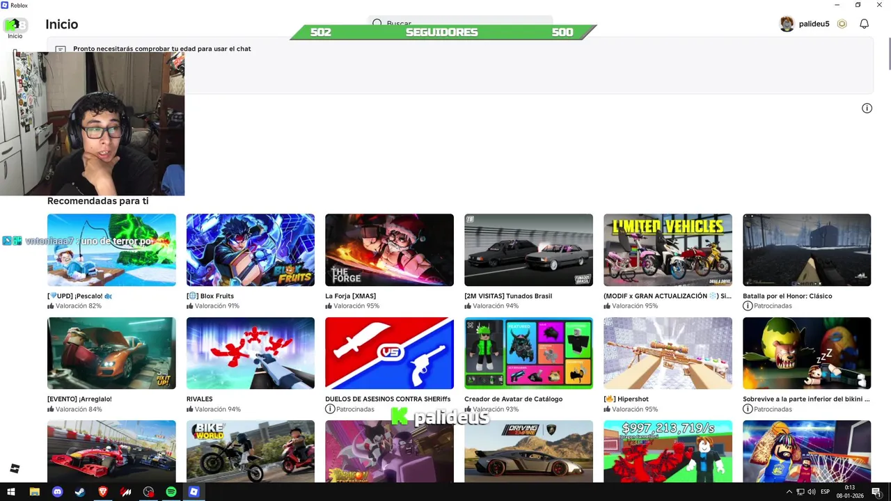Open the round dark taskbar app
891x501 pixels.
tap(148, 492)
